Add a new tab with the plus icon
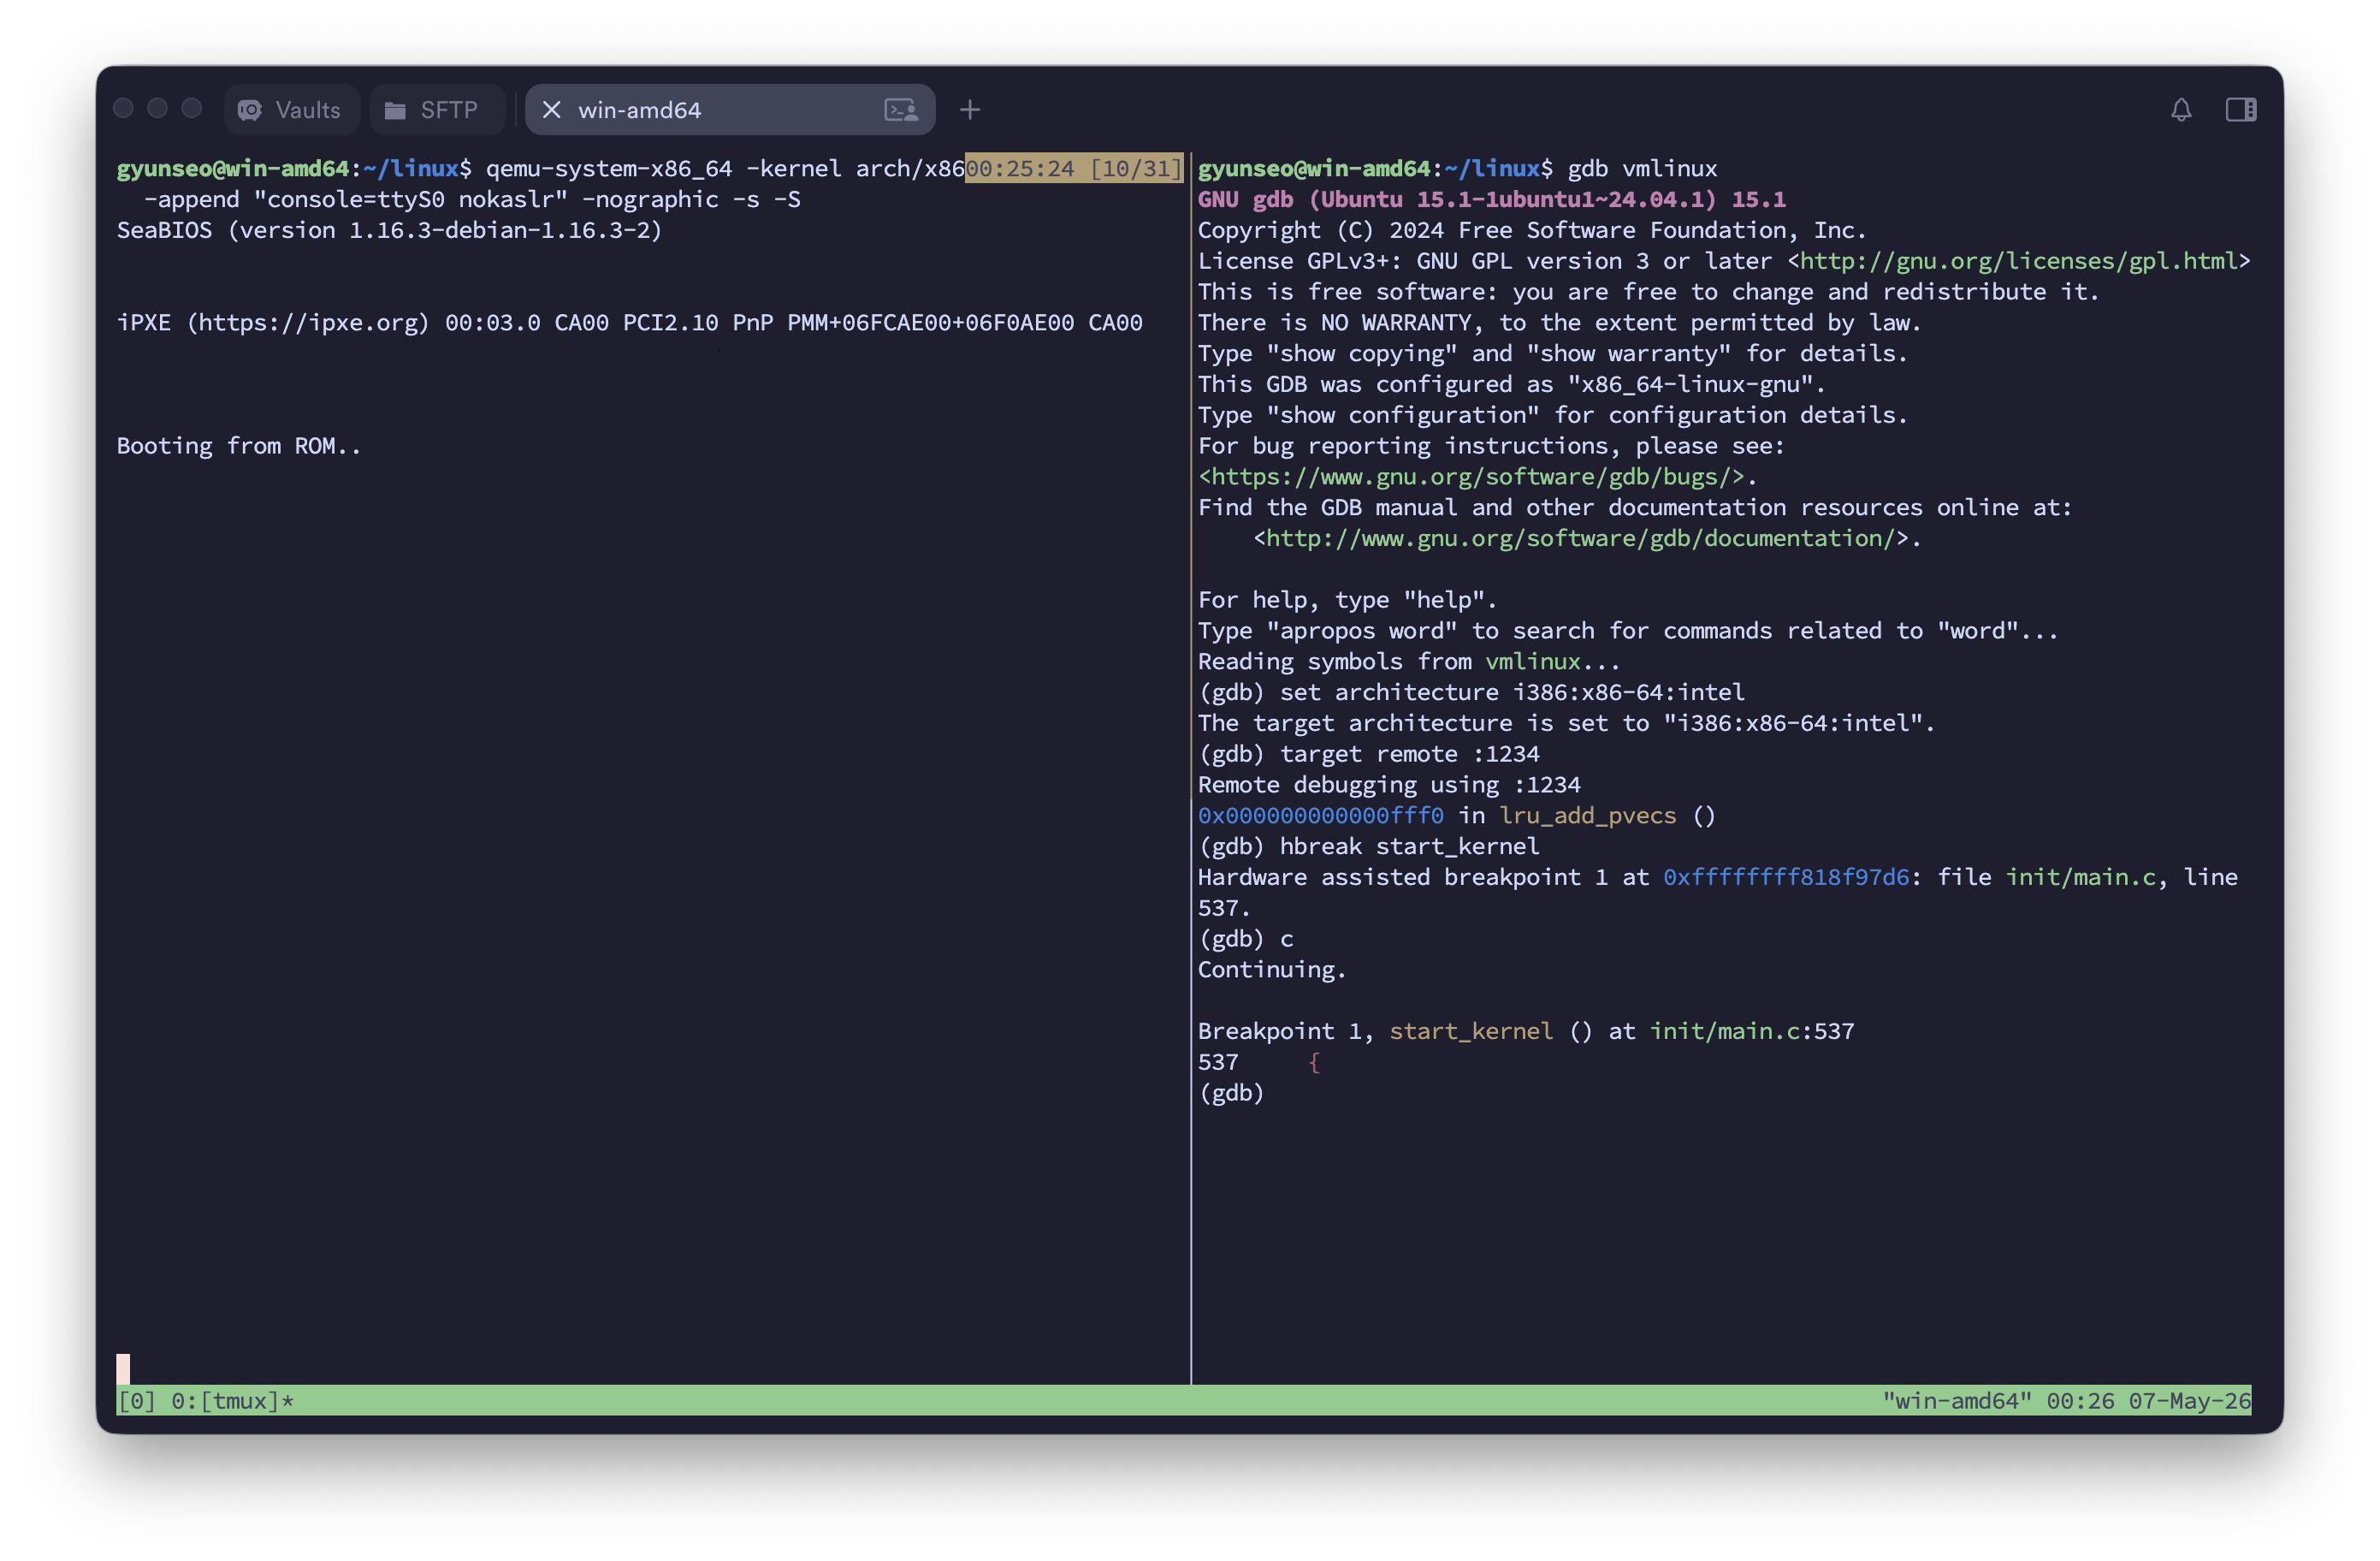2380x1561 pixels. (969, 110)
